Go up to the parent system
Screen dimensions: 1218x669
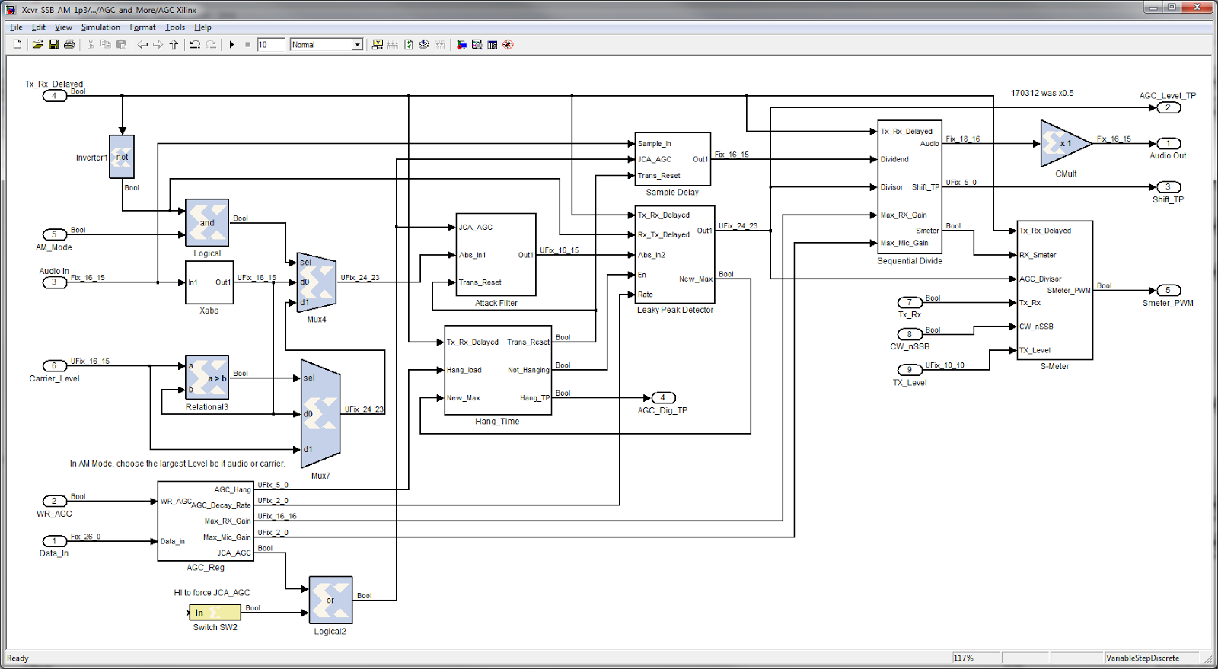pyautogui.click(x=174, y=45)
